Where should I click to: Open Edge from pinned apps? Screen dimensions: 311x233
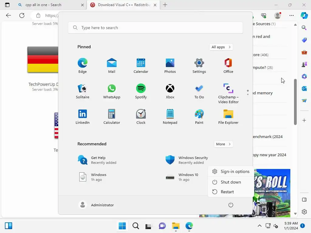83,66
